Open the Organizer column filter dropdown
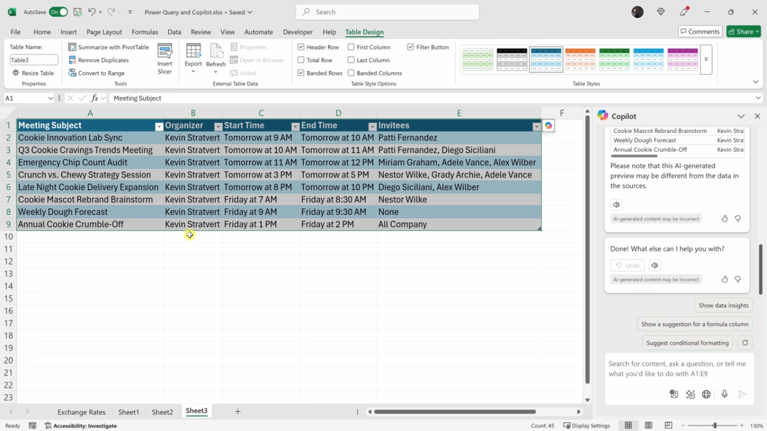The image size is (767, 431). pos(218,127)
